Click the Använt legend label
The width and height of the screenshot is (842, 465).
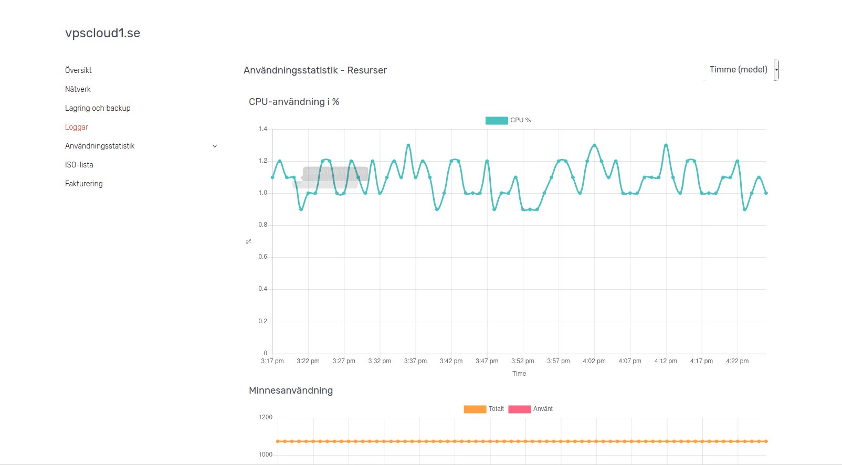543,409
